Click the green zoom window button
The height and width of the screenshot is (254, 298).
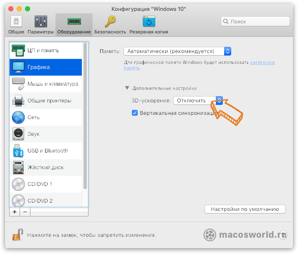(28, 9)
